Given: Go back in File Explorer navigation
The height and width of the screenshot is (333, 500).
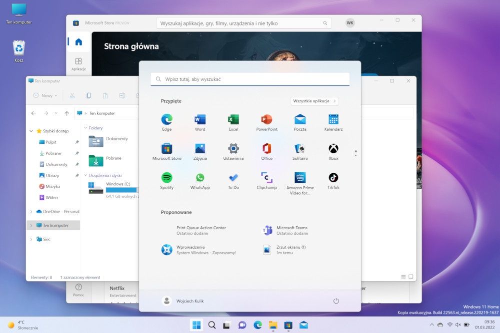Looking at the screenshot, I should click(x=33, y=113).
